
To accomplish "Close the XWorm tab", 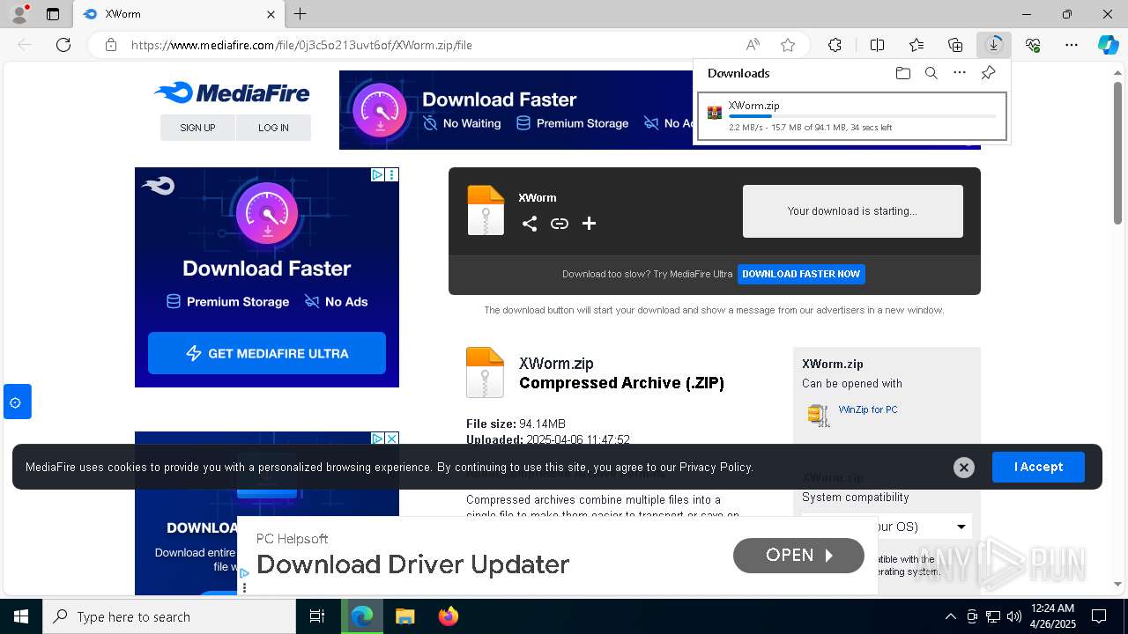I will [271, 14].
